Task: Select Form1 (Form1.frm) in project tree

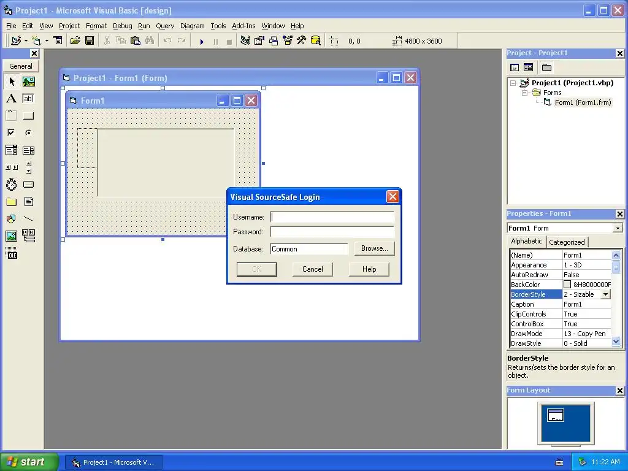Action: point(583,102)
